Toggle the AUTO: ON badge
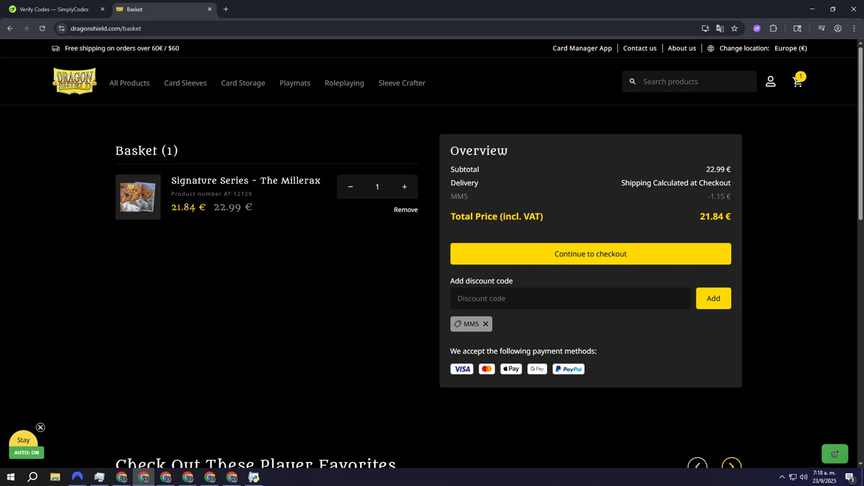The height and width of the screenshot is (486, 864). pyautogui.click(x=26, y=453)
